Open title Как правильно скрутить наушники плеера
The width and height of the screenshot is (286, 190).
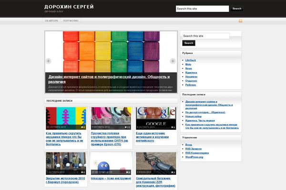point(64,139)
